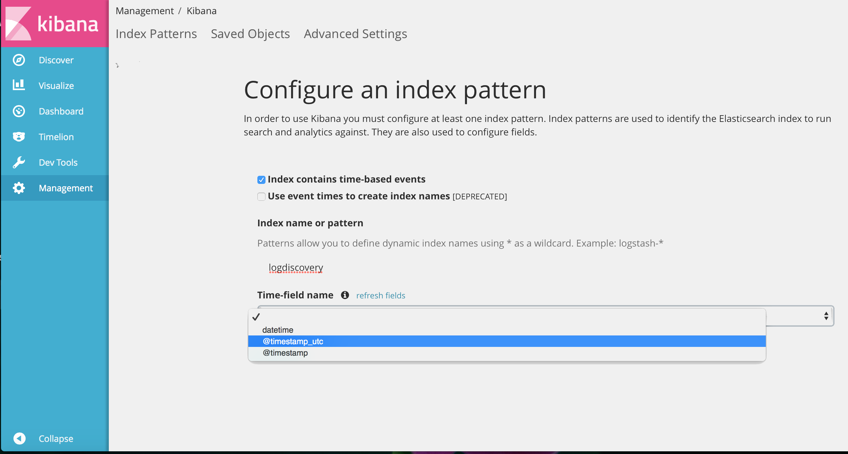Image resolution: width=848 pixels, height=454 pixels.
Task: Click the Time-field name info icon
Action: (x=345, y=295)
